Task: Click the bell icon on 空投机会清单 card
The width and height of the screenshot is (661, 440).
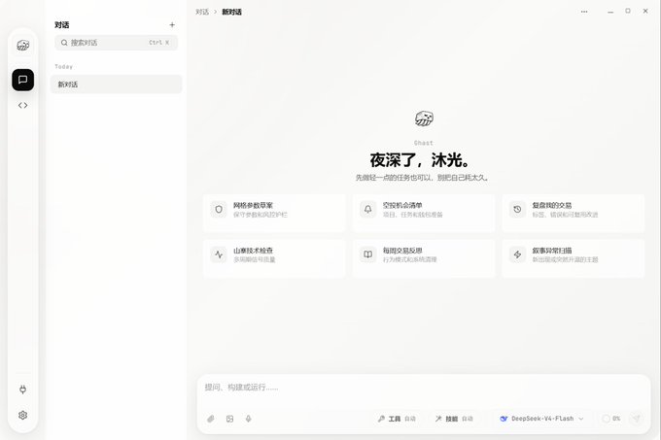Action: tap(368, 209)
